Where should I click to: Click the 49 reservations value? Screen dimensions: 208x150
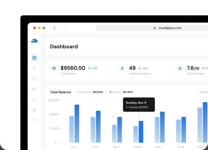pos(132,68)
